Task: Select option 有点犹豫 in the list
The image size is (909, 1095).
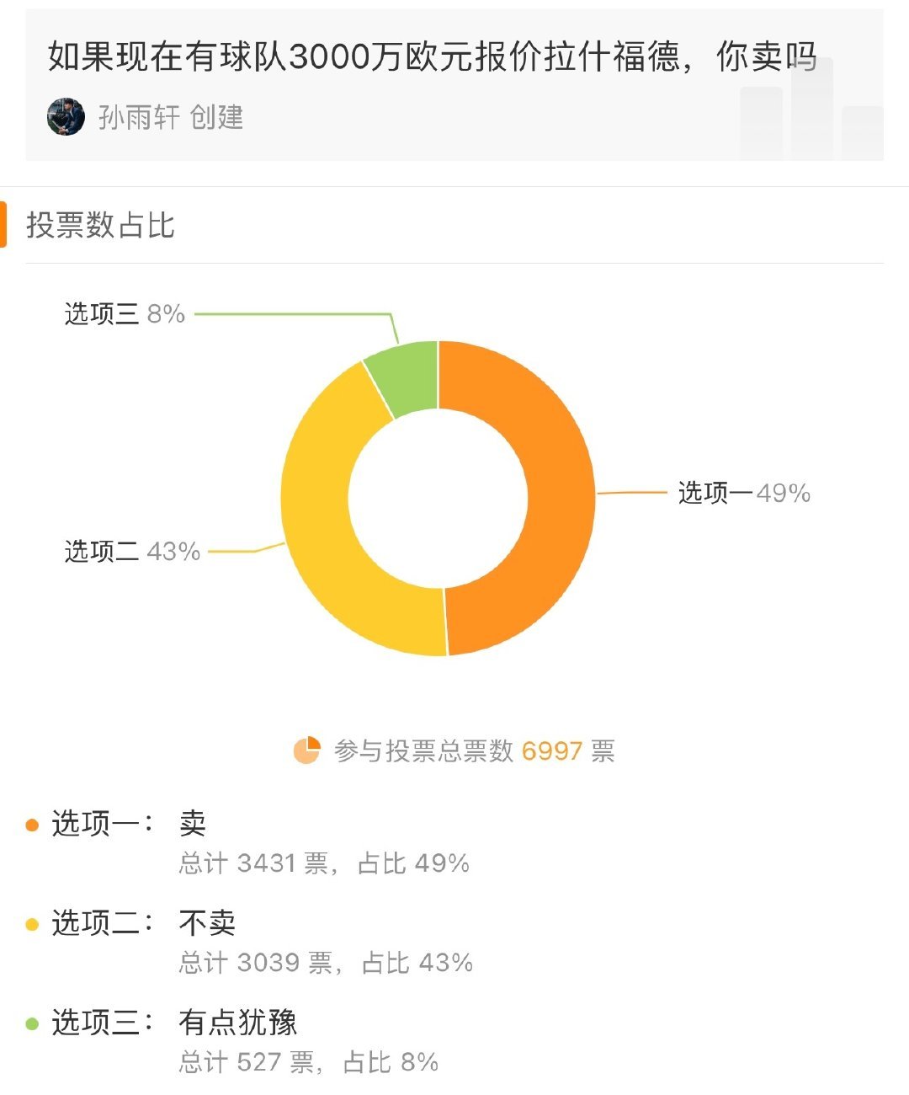Action: [238, 1023]
